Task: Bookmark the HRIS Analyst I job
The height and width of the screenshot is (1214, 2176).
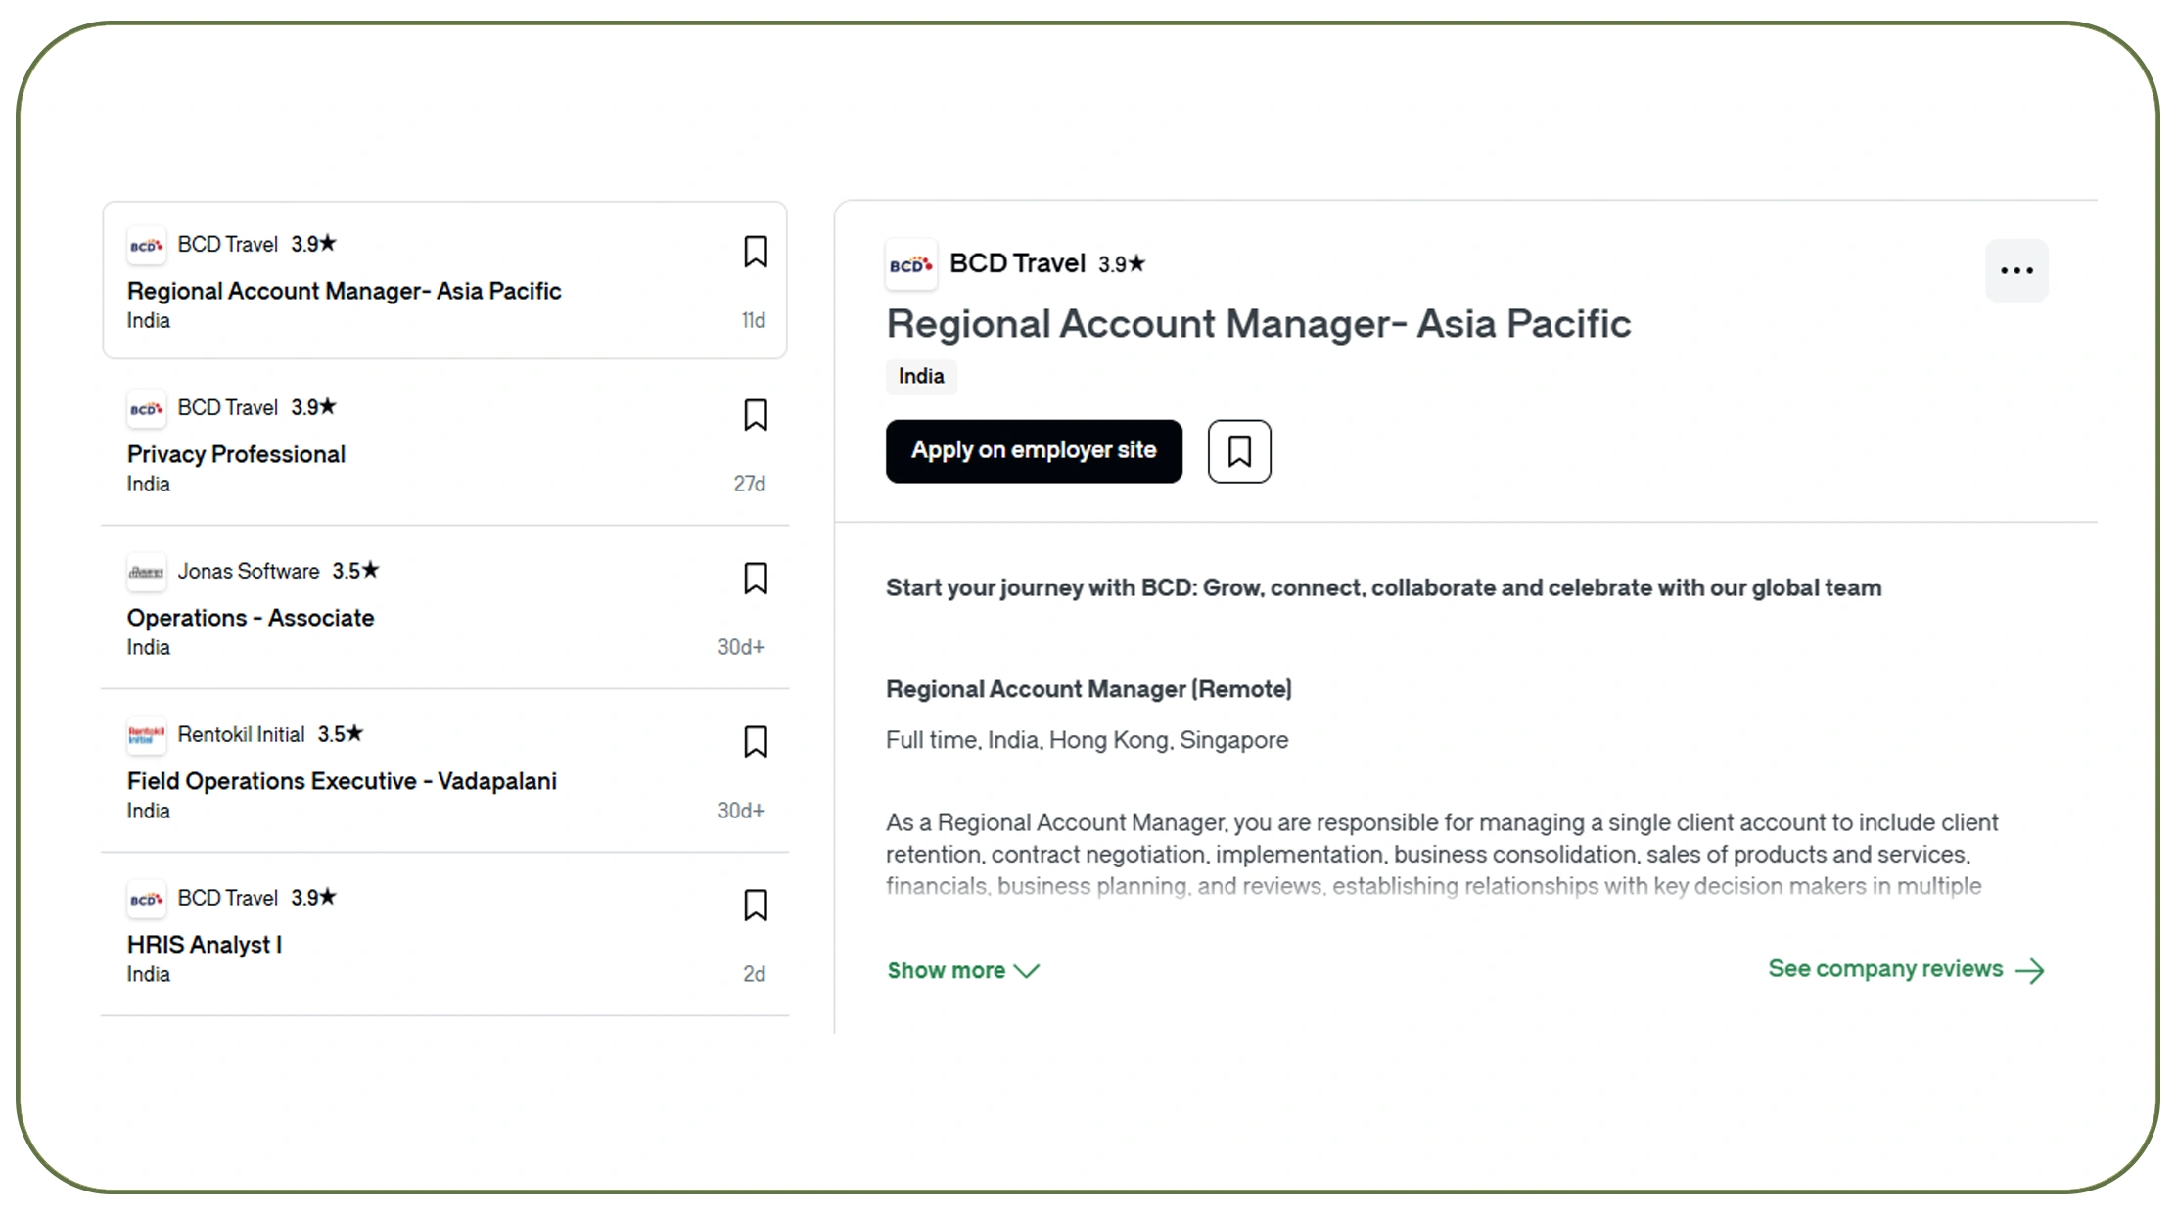Action: [x=755, y=906]
